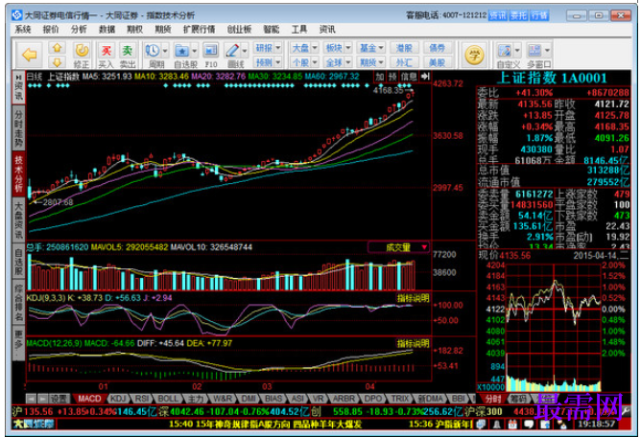Click the red 买入 buy icon
Image resolution: width=641 pixels, height=437 pixels.
coord(106,51)
